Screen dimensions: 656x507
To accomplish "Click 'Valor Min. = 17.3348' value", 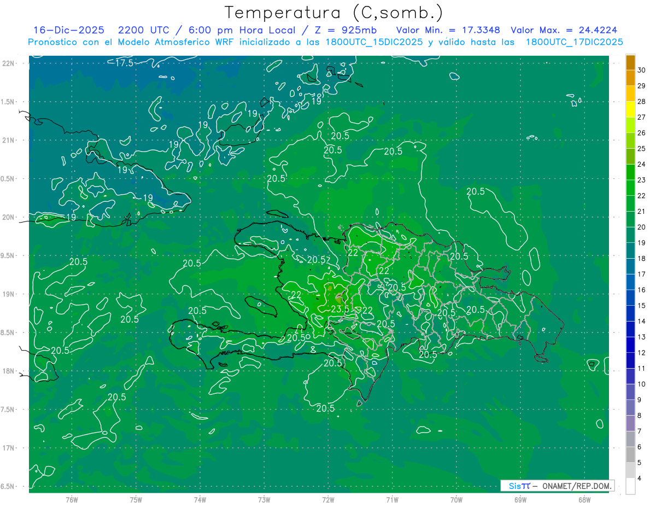I will 448,30.
